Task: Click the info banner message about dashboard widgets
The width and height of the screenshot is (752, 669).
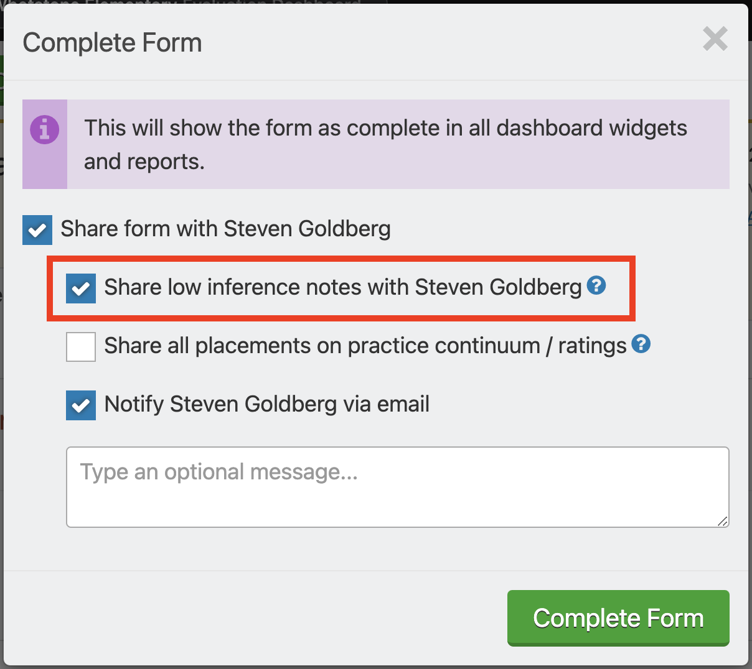Action: (386, 144)
